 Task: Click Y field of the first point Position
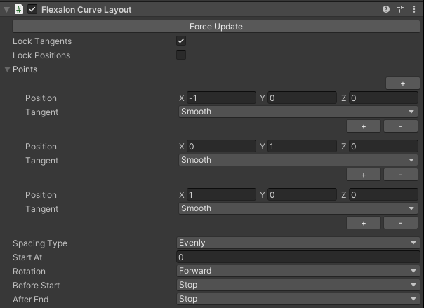(x=302, y=98)
